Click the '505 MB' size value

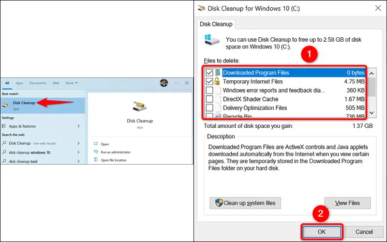355,108
